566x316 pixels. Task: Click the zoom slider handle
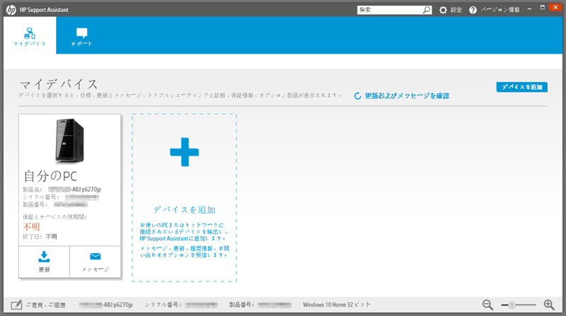click(512, 305)
